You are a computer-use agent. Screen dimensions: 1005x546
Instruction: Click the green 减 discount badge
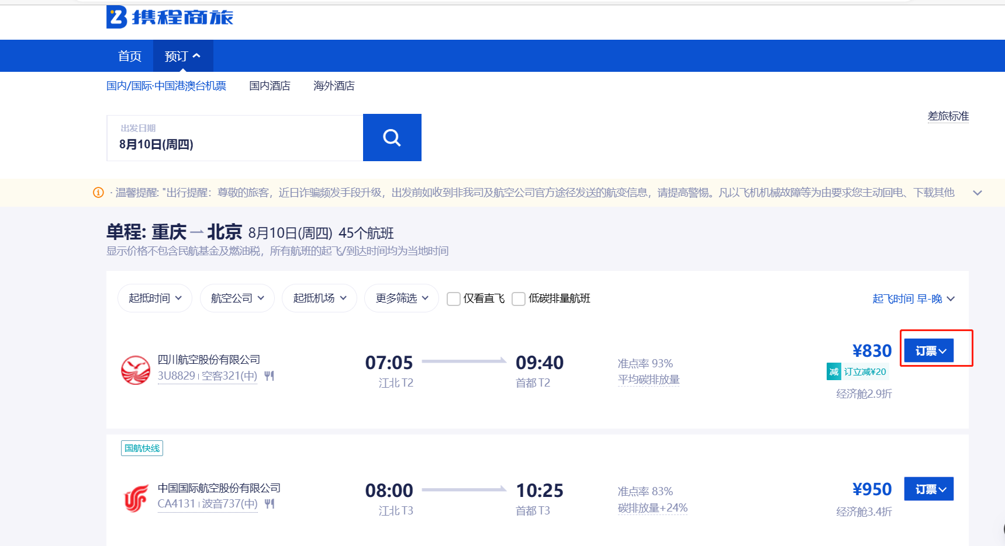pyautogui.click(x=834, y=371)
